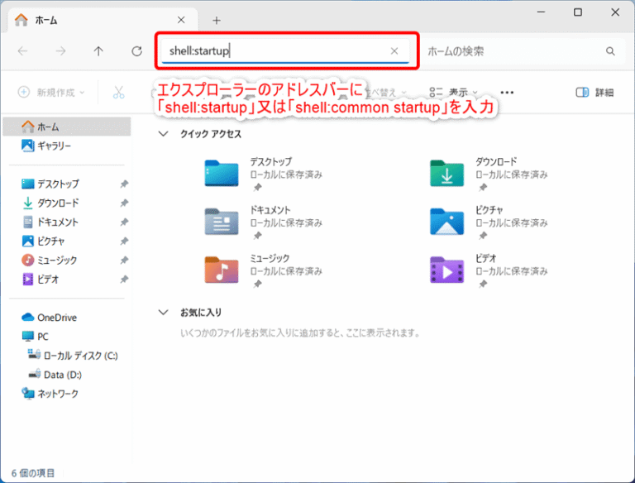The height and width of the screenshot is (483, 635).
Task: Open the three-dot more options menu
Action: point(507,93)
